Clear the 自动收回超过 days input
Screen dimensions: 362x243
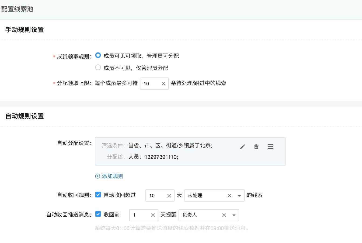[x=169, y=196]
